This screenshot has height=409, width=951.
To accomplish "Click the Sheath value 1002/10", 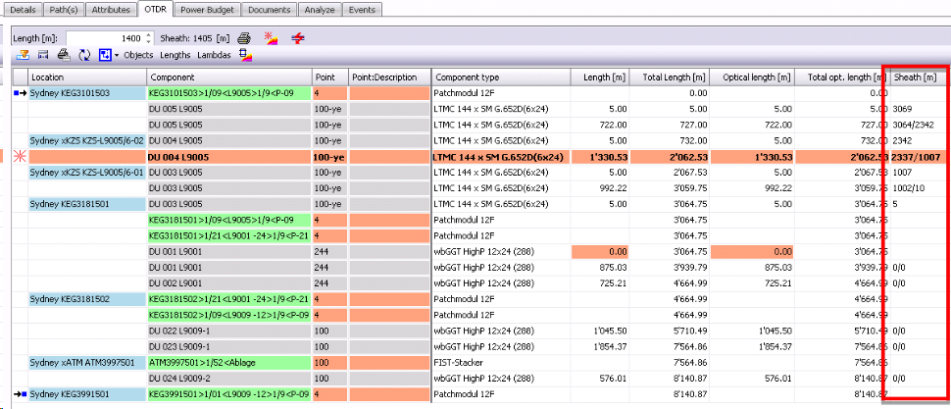I will point(909,188).
